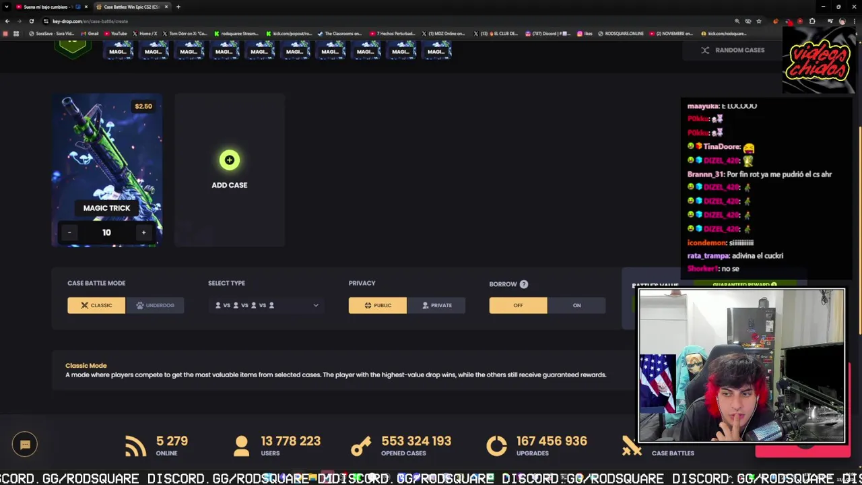This screenshot has height=485, width=862.
Task: Decrease Magic Trick case count with minus
Action: tap(69, 232)
